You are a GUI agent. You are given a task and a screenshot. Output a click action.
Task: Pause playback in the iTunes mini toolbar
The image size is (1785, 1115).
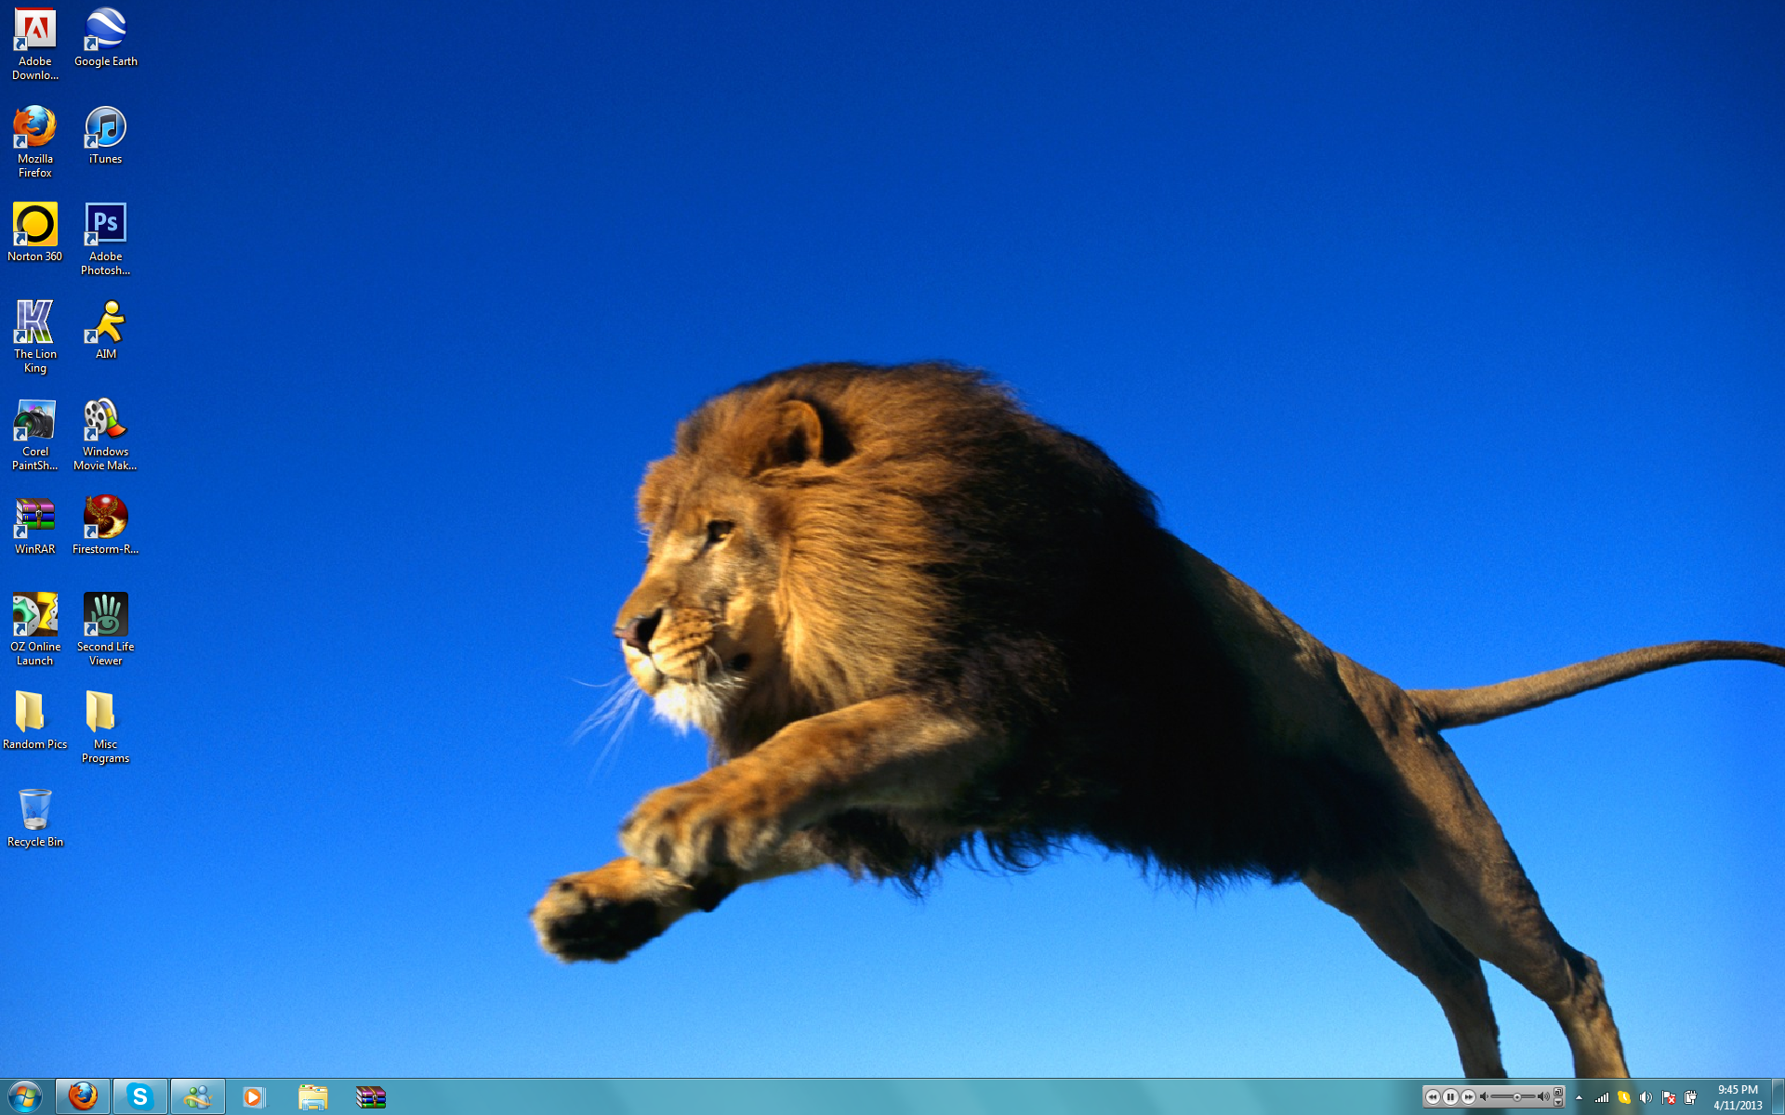[x=1450, y=1097]
